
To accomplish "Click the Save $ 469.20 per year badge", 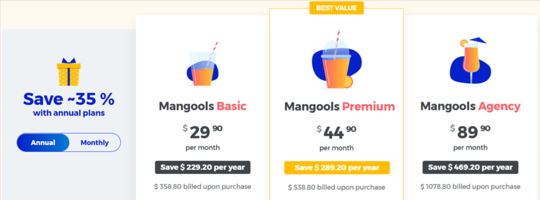I will pyautogui.click(x=470, y=167).
